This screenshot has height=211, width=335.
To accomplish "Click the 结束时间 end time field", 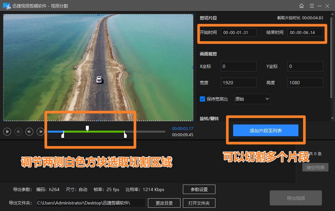I will (305, 32).
